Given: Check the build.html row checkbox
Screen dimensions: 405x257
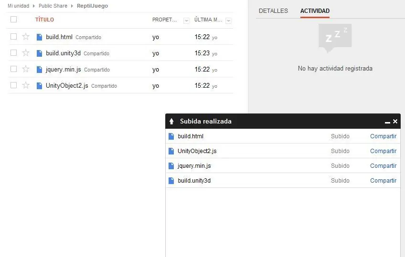Looking at the screenshot, I should pos(14,37).
